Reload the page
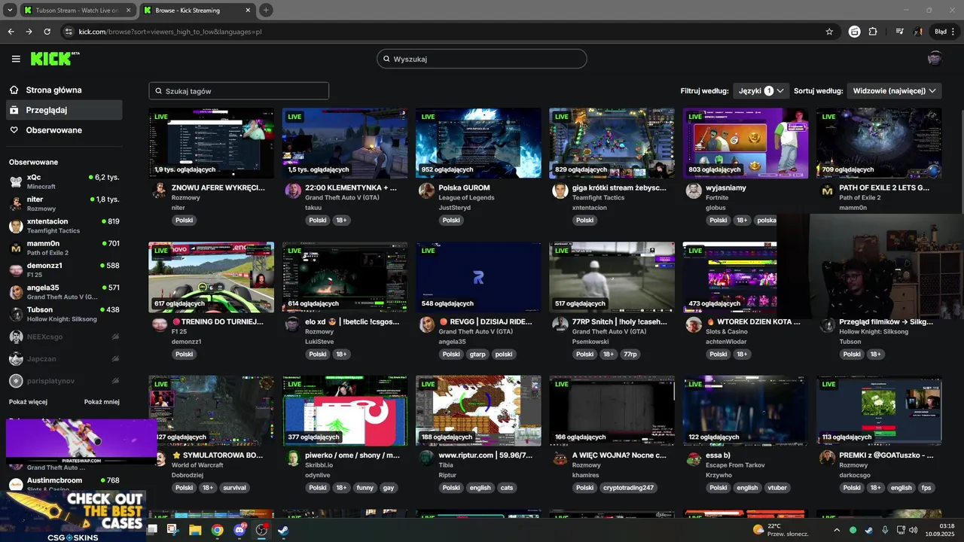964x542 pixels. coord(47,32)
